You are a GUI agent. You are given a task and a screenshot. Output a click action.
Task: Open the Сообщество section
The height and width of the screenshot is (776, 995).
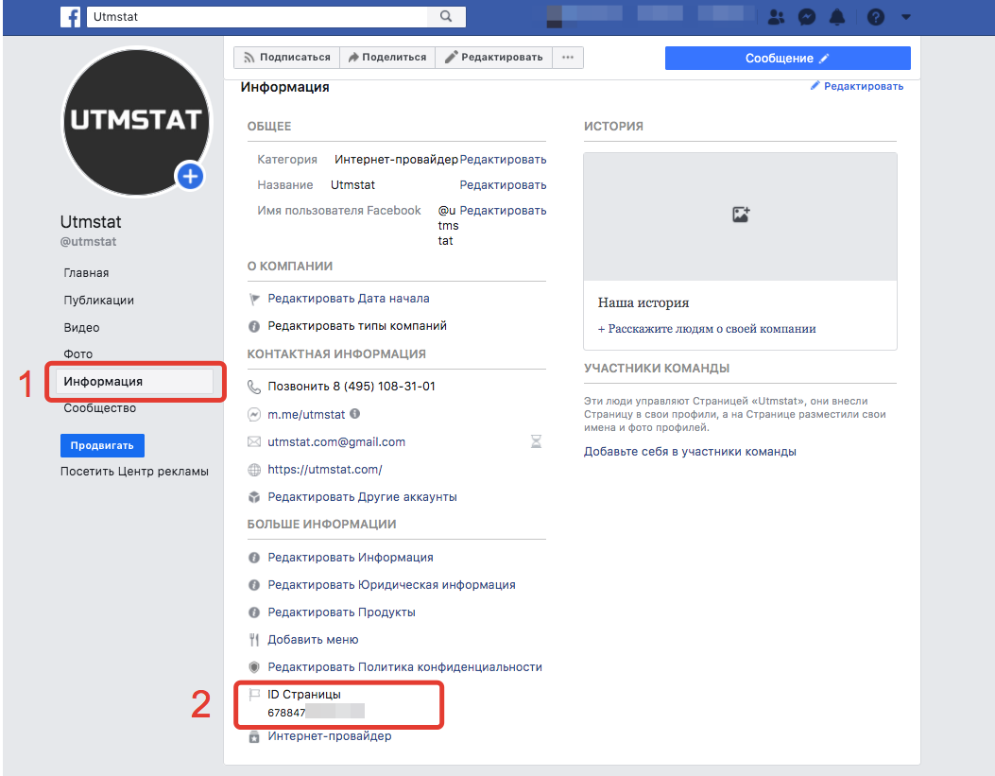coord(99,408)
